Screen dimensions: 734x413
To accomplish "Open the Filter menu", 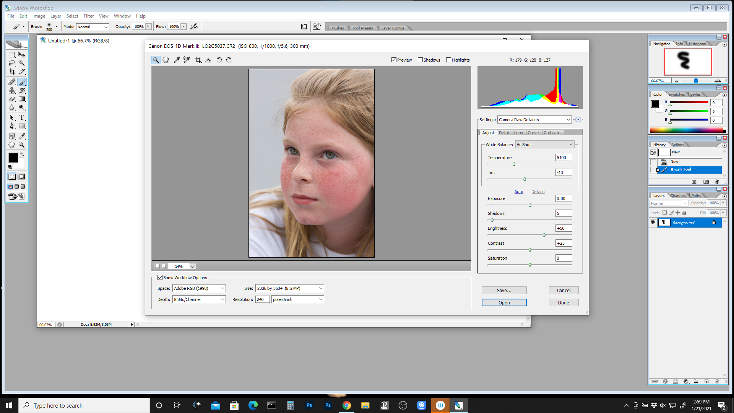I will point(88,16).
